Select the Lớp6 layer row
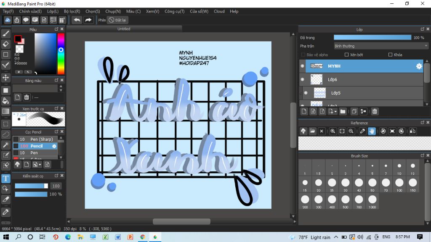Image resolution: width=431 pixels, height=242 pixels. pos(362,79)
